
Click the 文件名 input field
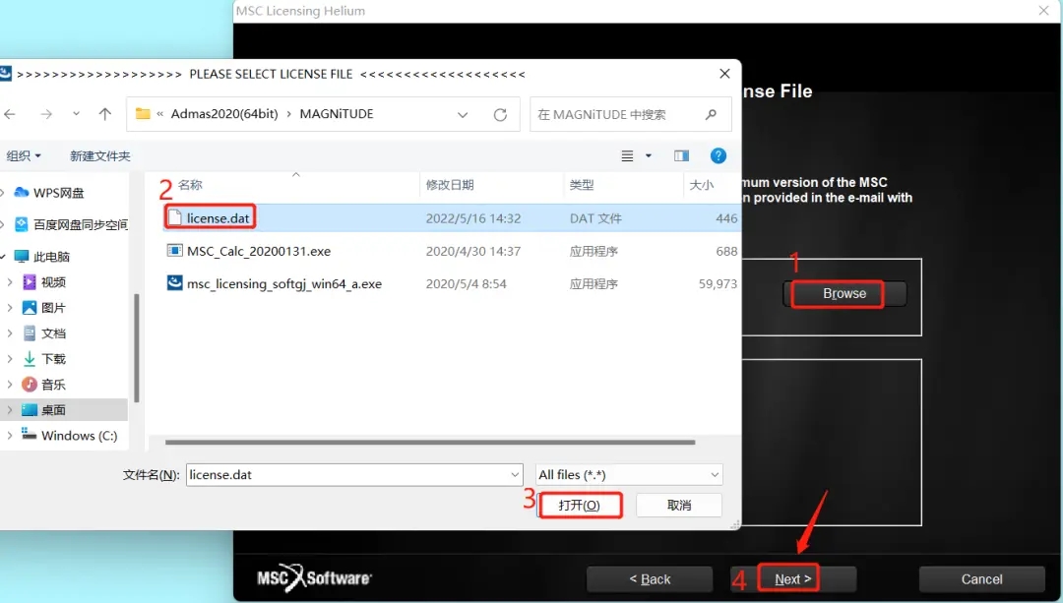[x=354, y=475]
